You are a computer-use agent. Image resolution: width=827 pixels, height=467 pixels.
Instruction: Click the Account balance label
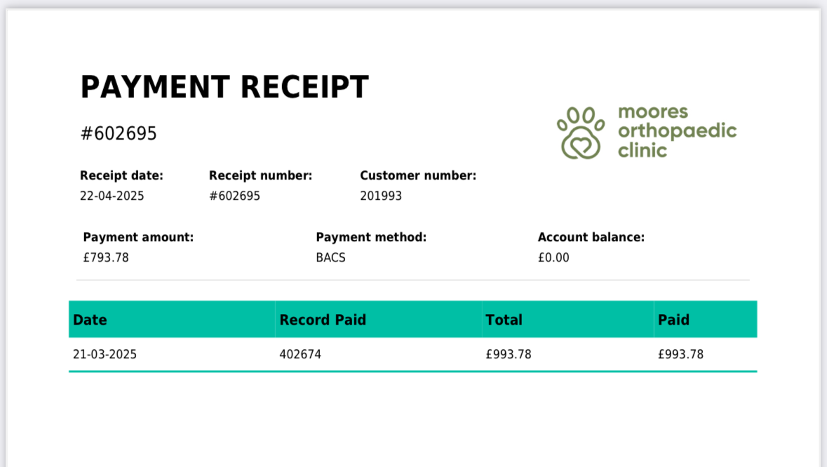(x=591, y=237)
